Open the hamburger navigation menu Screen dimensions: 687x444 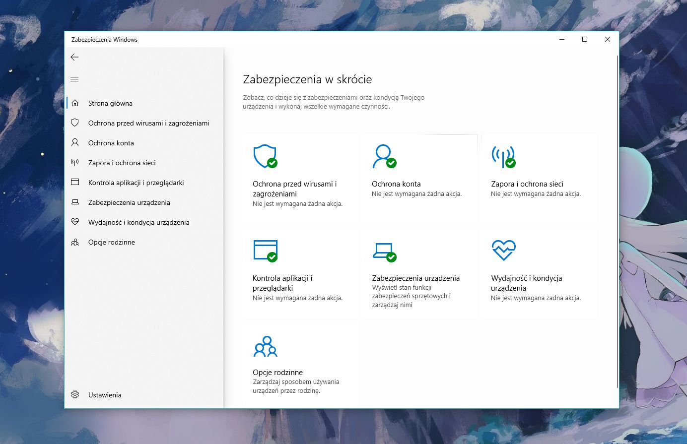[x=74, y=79]
